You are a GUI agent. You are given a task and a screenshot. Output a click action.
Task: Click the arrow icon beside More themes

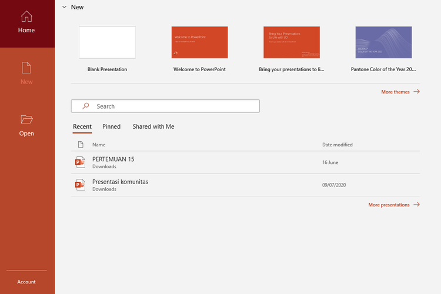coord(416,92)
